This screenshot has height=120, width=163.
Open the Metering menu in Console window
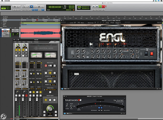click(x=30, y=42)
